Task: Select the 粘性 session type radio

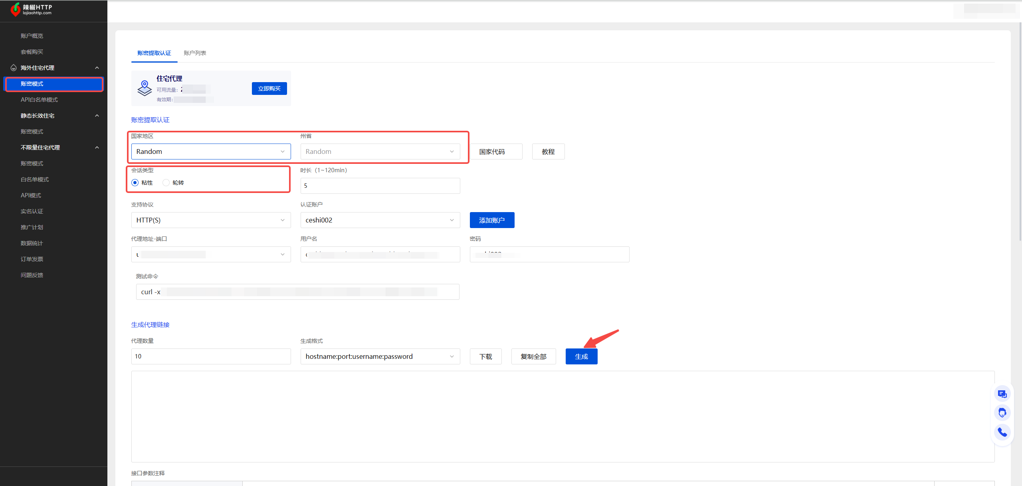Action: click(135, 183)
